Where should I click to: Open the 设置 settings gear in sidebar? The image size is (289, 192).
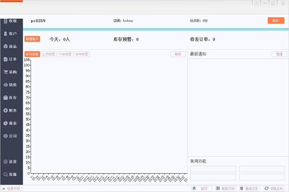tap(11, 162)
